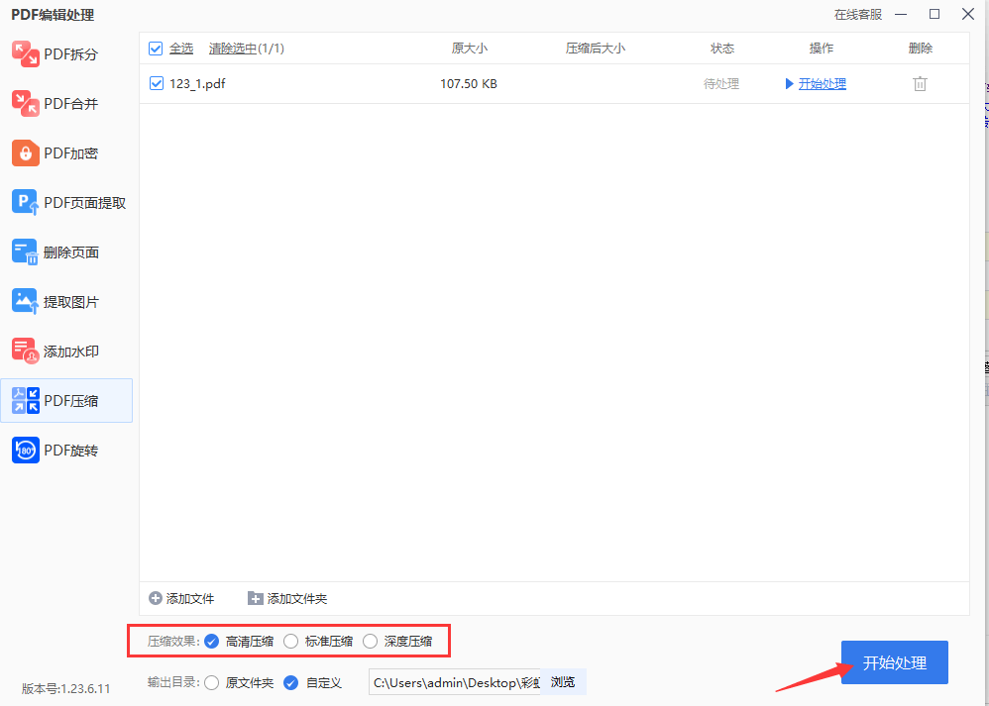Image resolution: width=989 pixels, height=706 pixels.
Task: Click the 添加水印 sidebar label
Action: (x=71, y=352)
